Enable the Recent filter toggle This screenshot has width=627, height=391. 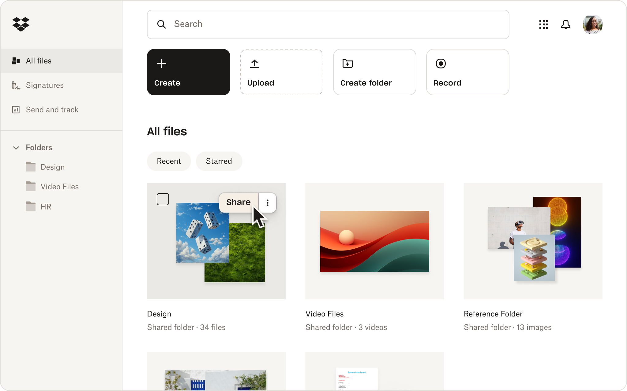pos(169,161)
